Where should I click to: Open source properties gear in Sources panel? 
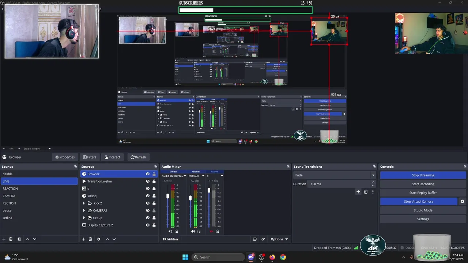(99, 239)
